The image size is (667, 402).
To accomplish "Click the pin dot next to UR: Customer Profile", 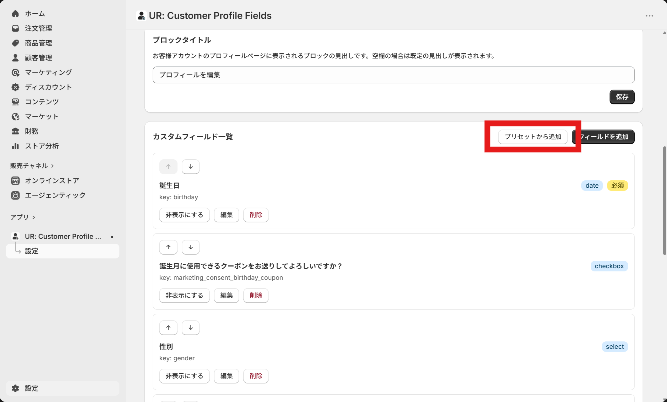I will point(112,237).
